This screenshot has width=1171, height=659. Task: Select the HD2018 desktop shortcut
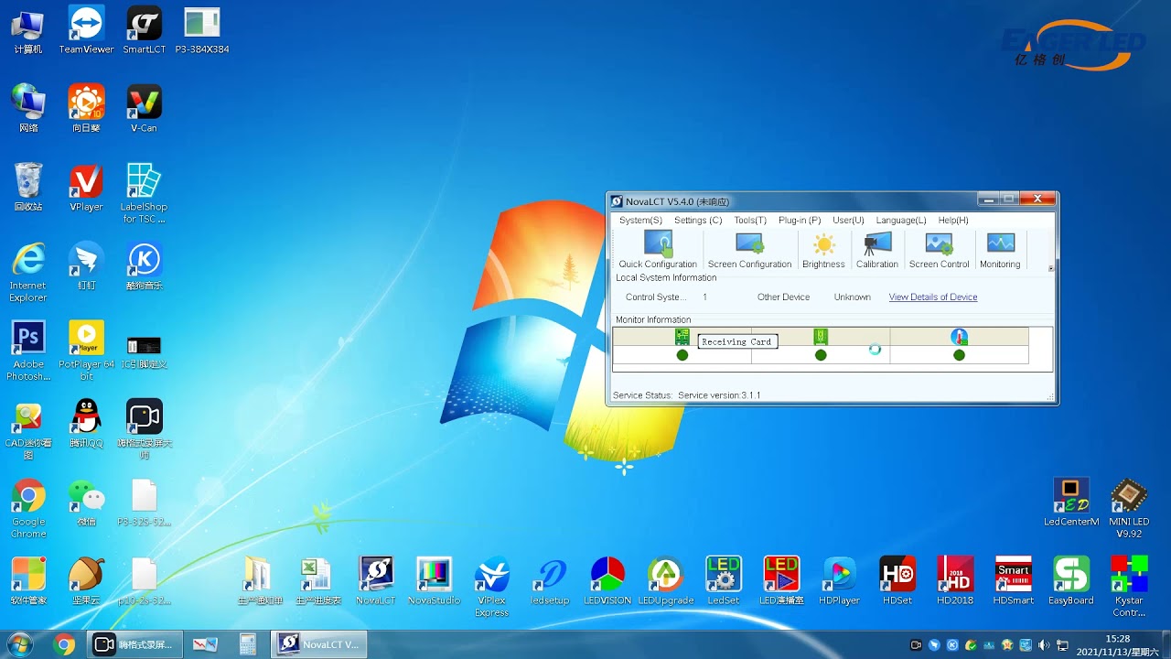point(955,581)
